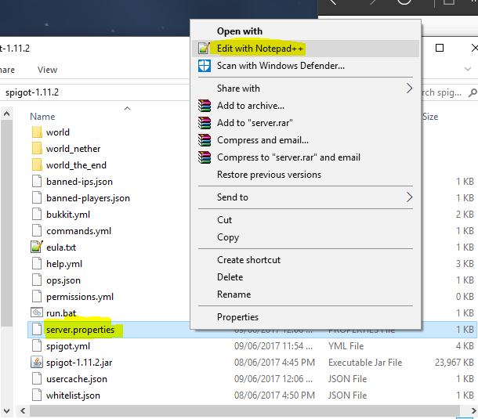The image size is (478, 419).
Task: Click the spigot-1.11.2 address bar path
Action: (x=32, y=92)
